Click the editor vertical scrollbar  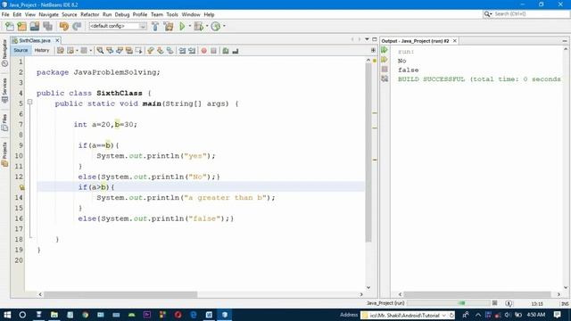(368, 152)
